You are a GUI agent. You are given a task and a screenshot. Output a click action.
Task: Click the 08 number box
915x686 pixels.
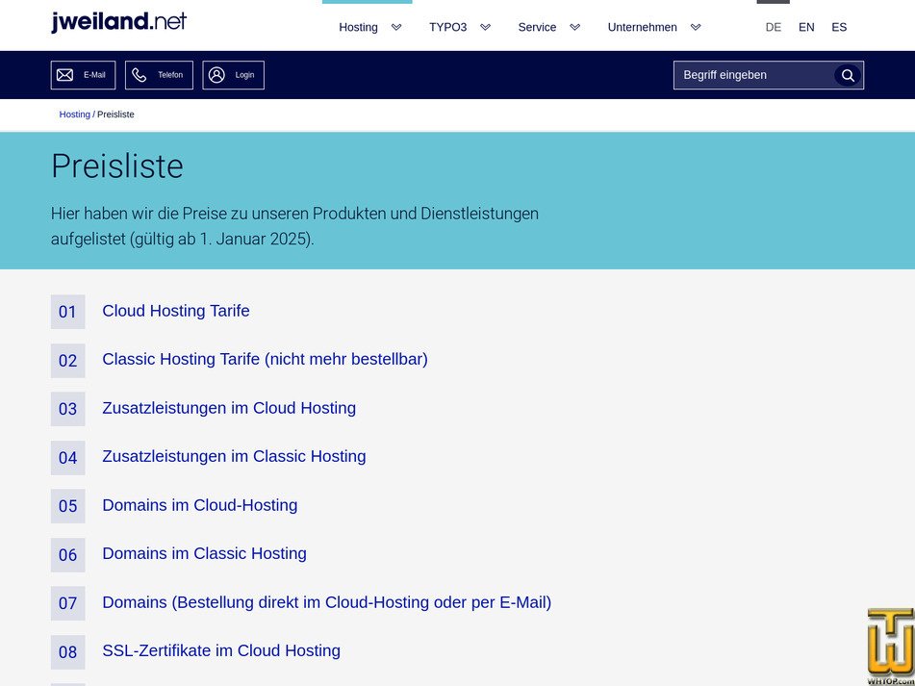point(67,652)
